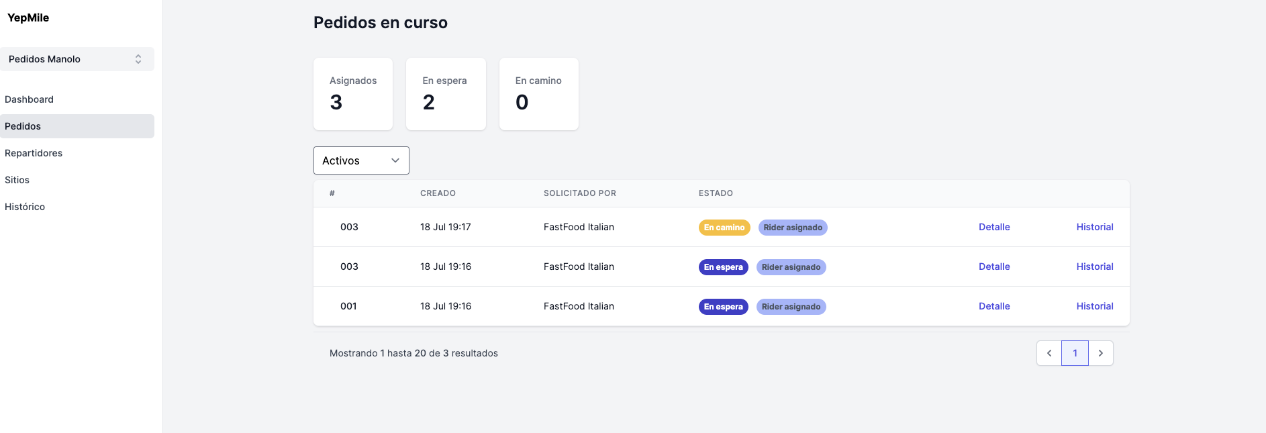Expand the Activos status filter dropdown
Image resolution: width=1266 pixels, height=433 pixels.
click(360, 160)
